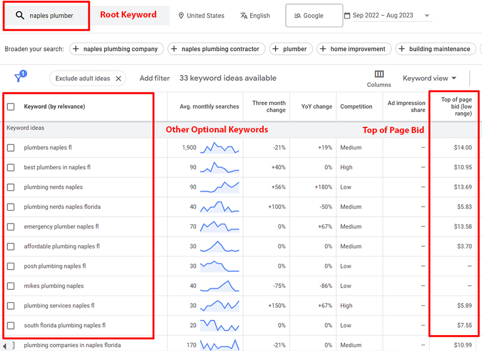
Task: Click the search magnifier icon
Action: pyautogui.click(x=20, y=15)
